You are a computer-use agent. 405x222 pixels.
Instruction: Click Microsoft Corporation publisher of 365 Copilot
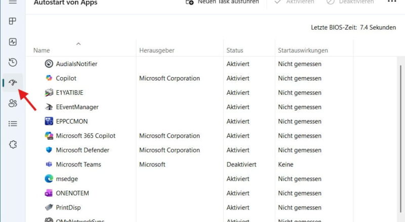(170, 136)
